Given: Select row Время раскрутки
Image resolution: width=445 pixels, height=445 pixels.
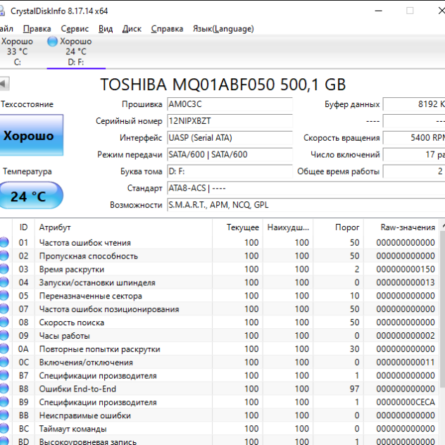Looking at the screenshot, I should [x=220, y=269].
